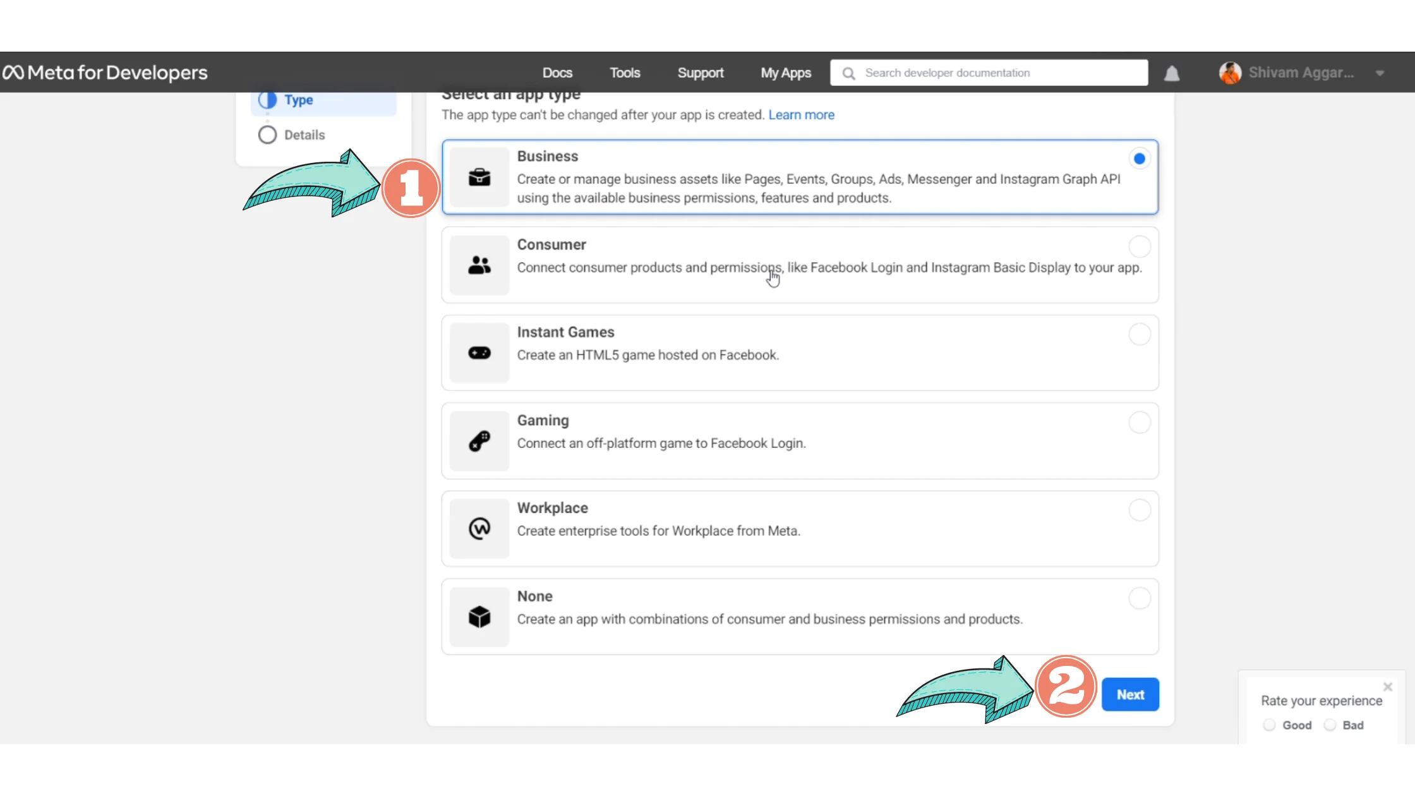Open the notifications bell
The image size is (1415, 796).
point(1172,73)
